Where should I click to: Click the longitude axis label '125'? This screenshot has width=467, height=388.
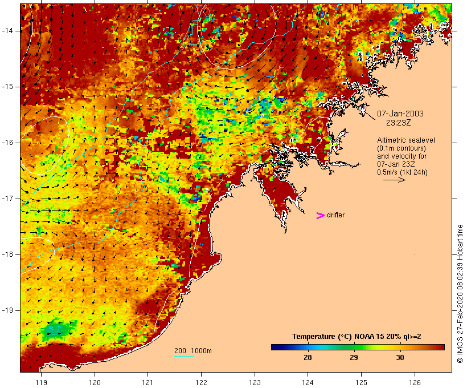[x=361, y=382]
